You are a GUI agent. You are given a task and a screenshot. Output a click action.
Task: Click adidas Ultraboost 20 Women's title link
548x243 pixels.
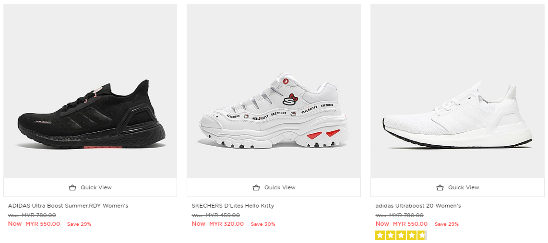pyautogui.click(x=418, y=206)
